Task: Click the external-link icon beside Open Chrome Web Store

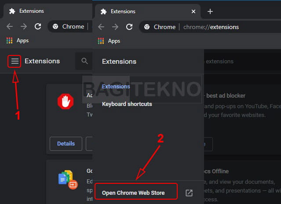Action: [x=189, y=193]
